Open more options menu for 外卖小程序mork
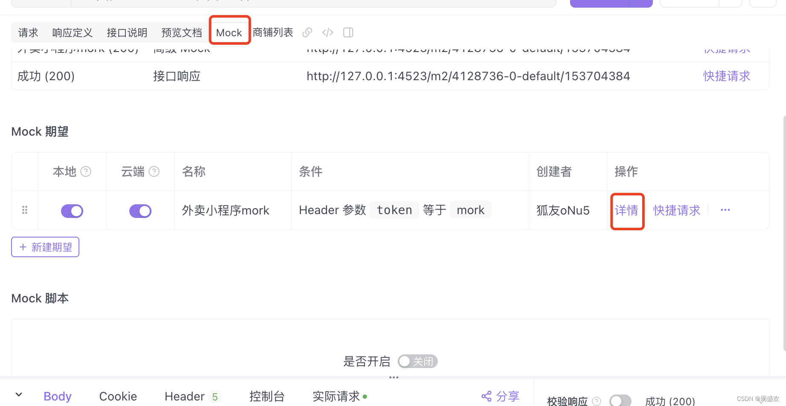 [x=725, y=210]
